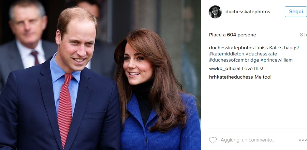
Task: Open the #duchessofcambridge hashtag
Action: [x=234, y=60]
